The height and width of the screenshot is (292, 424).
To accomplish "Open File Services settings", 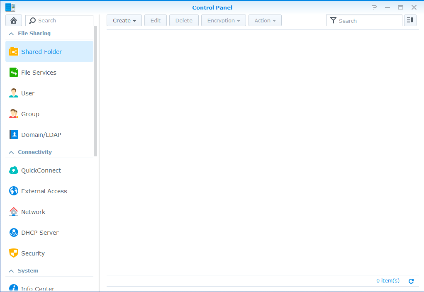I will tap(39, 72).
